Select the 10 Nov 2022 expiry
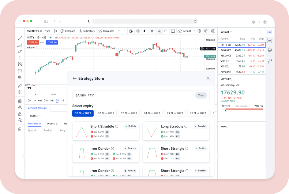 106,113
